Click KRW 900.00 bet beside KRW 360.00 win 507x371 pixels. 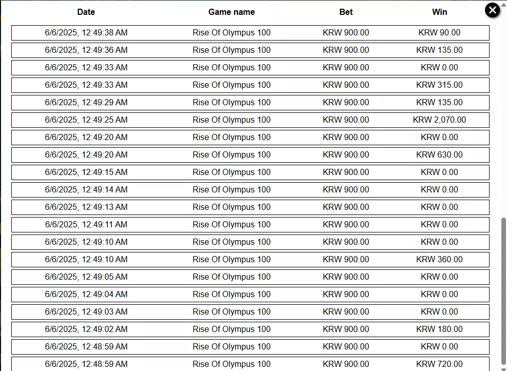346,260
